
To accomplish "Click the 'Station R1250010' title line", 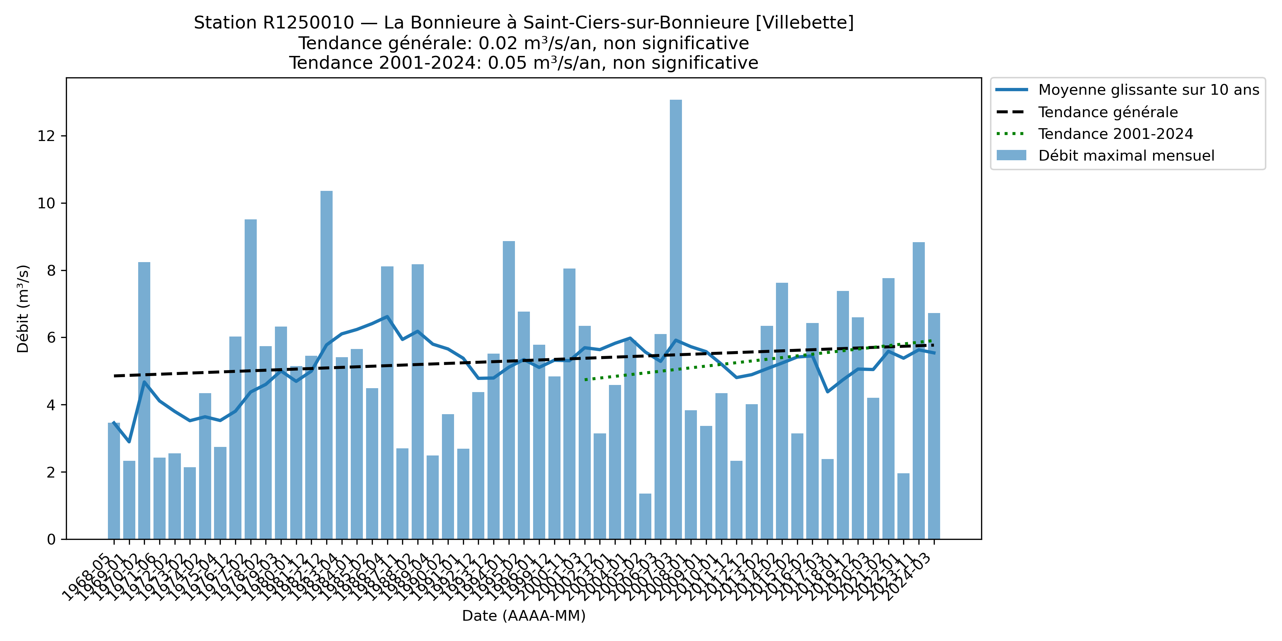I will (523, 22).
